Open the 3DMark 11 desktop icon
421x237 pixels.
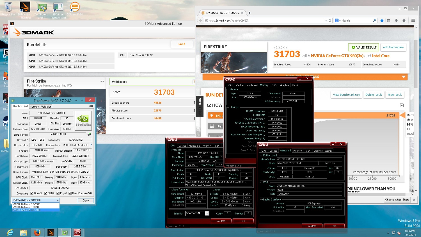[x=75, y=8]
